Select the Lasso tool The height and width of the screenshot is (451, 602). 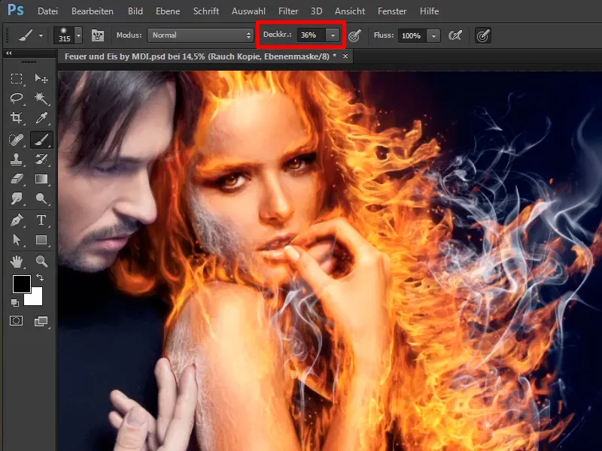(17, 98)
